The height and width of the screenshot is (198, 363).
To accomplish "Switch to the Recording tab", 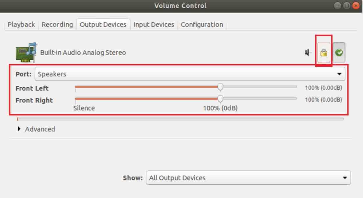I will [x=57, y=24].
